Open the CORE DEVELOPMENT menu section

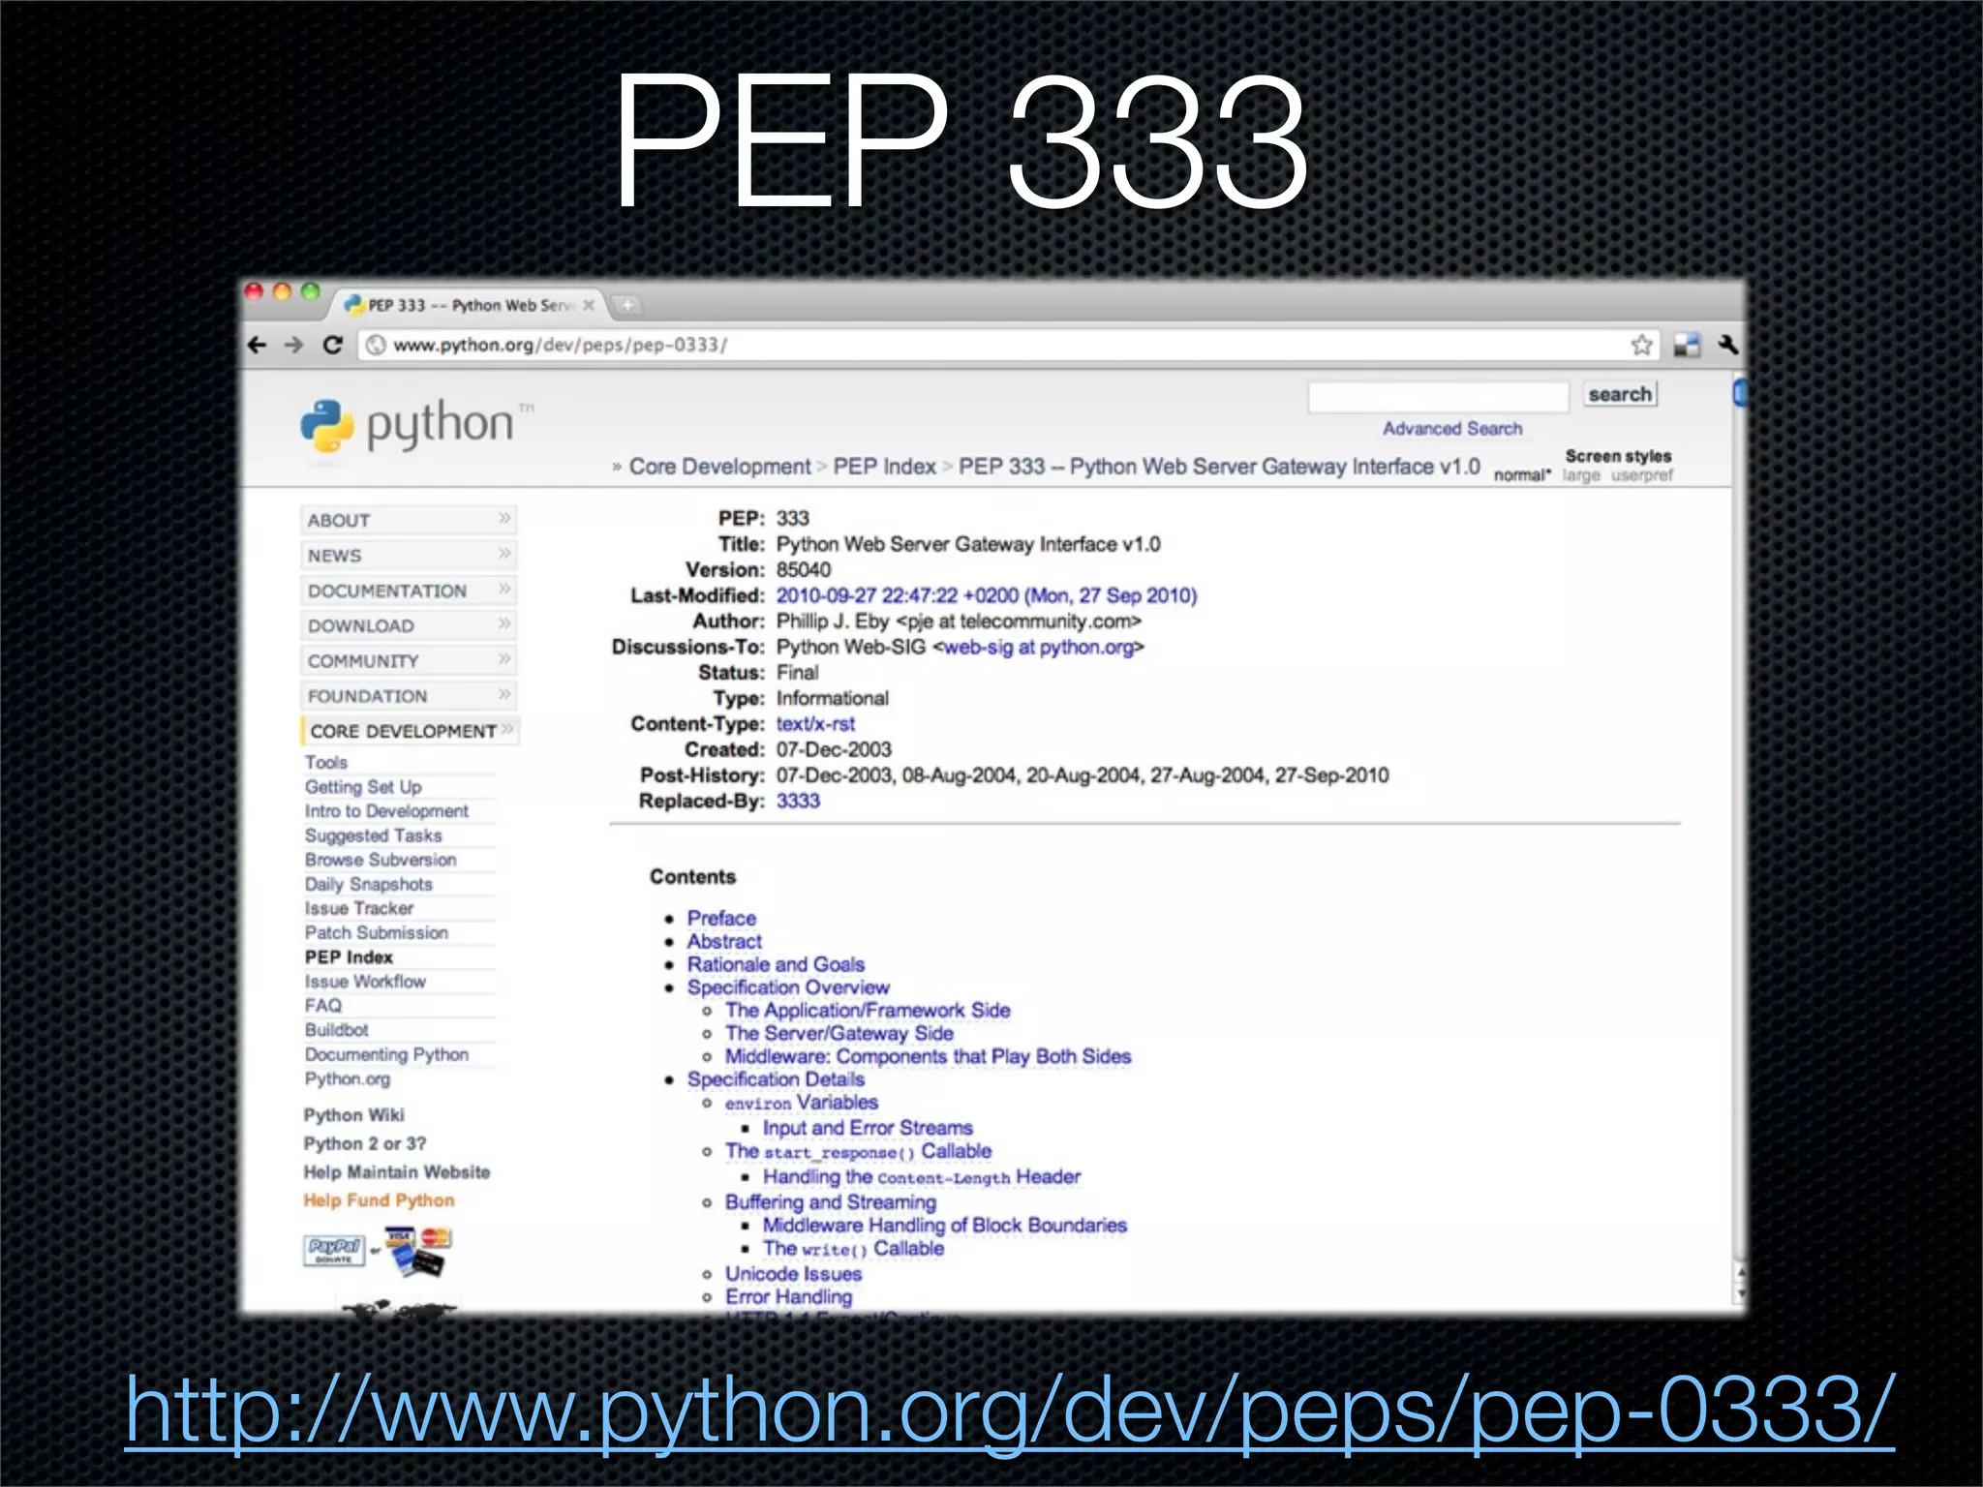[410, 731]
